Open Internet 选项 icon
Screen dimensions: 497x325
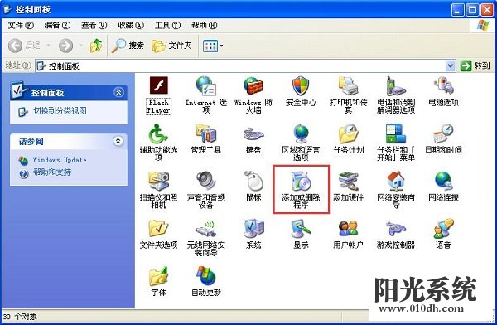click(206, 85)
